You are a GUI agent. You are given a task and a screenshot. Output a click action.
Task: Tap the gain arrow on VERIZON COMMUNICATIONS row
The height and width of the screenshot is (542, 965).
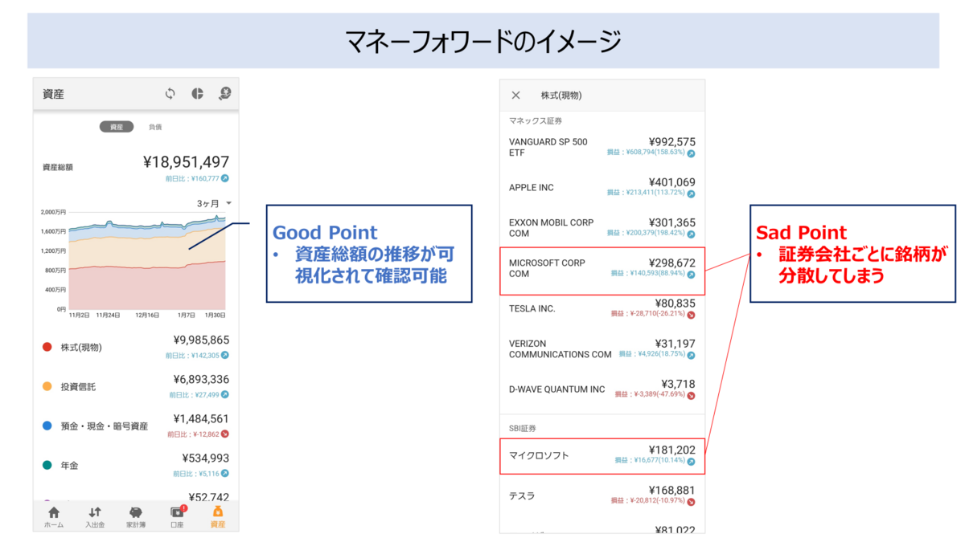[691, 354]
